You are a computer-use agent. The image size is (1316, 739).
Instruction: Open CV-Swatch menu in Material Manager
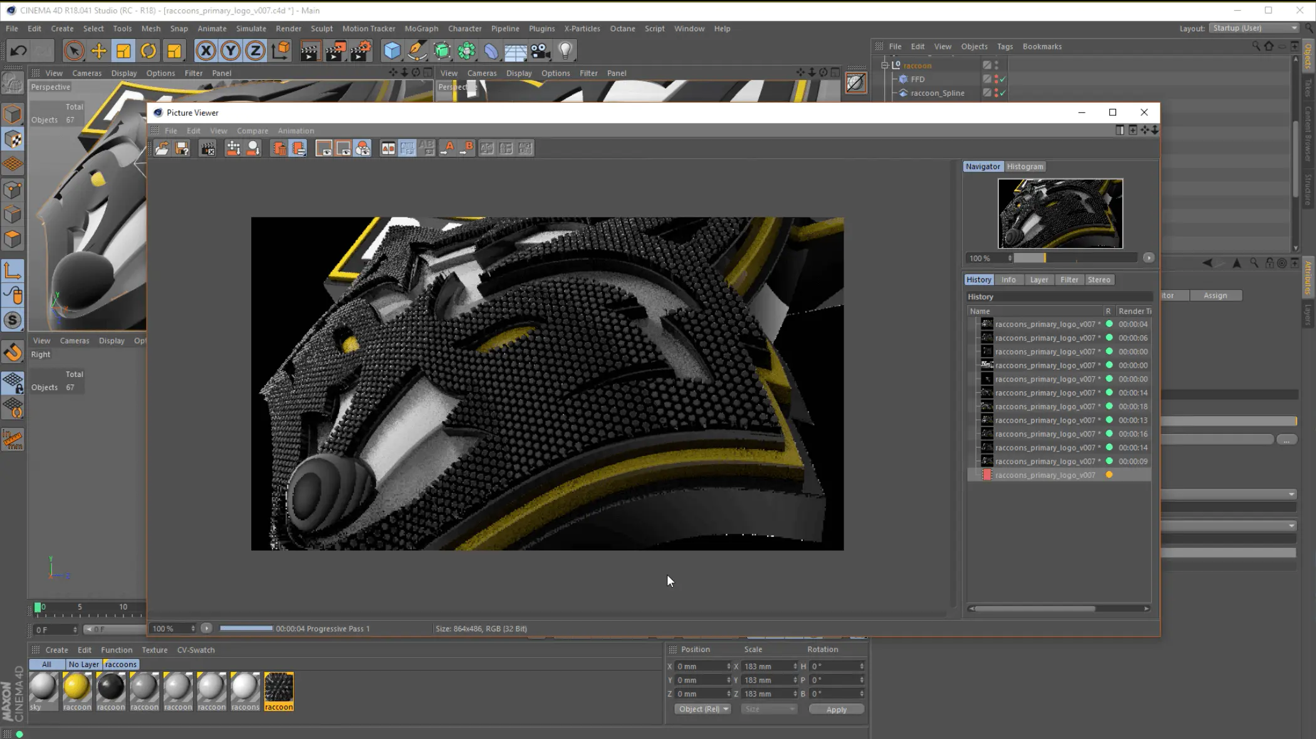click(196, 650)
